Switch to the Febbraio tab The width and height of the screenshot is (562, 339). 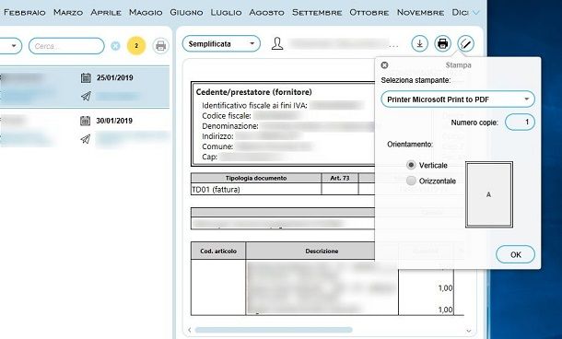(x=25, y=13)
